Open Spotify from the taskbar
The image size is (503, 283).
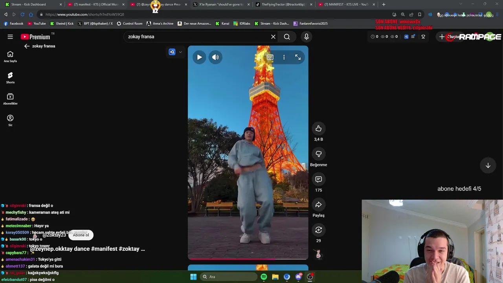[x=264, y=277]
